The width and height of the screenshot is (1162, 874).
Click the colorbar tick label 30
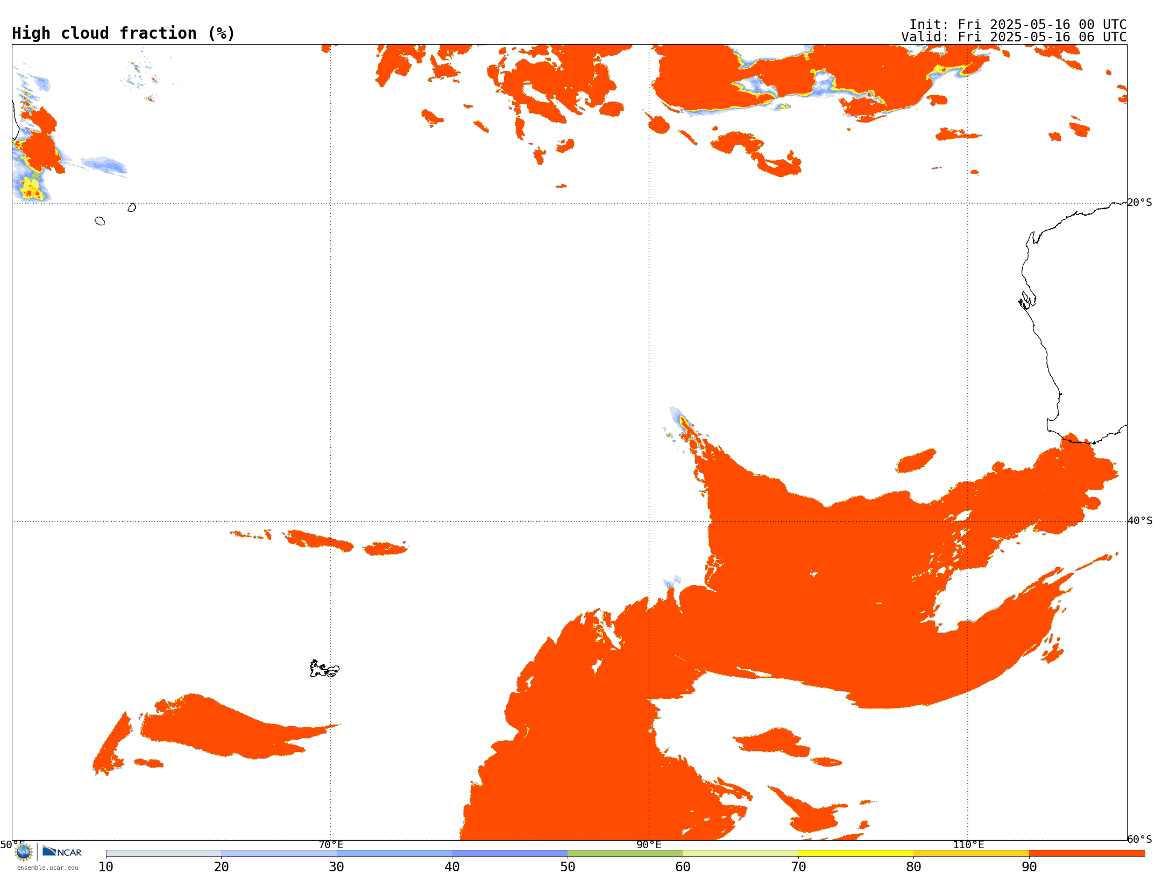(337, 867)
